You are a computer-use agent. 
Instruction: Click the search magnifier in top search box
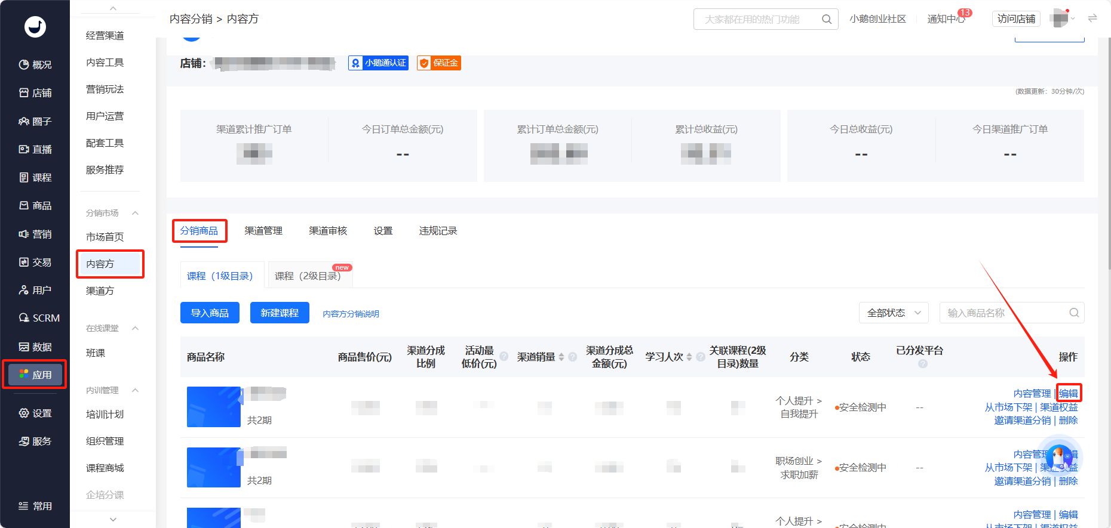tap(827, 19)
